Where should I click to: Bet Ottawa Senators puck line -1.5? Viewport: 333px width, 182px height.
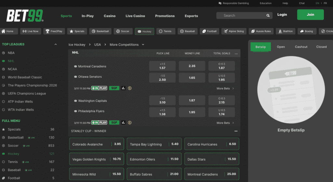click(162, 78)
